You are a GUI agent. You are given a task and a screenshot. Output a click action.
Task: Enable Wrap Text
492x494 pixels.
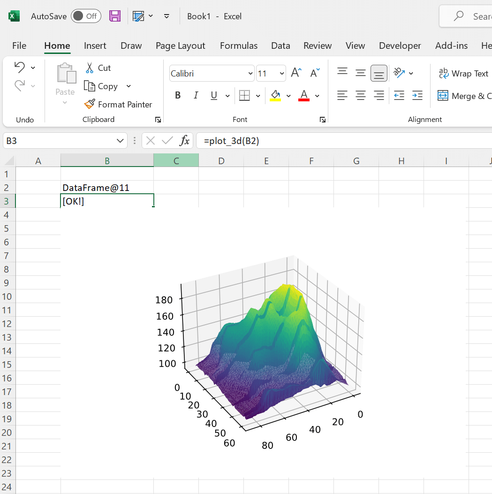(463, 73)
